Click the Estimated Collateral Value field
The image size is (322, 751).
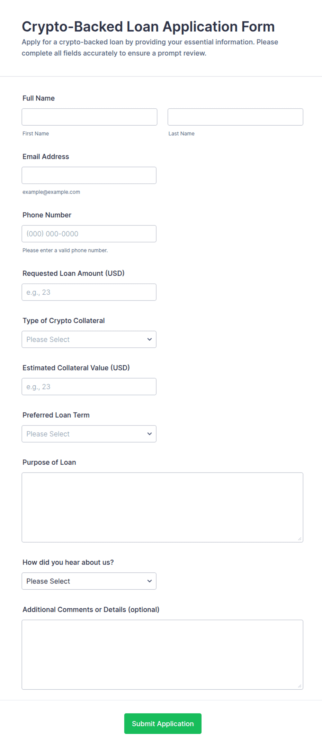(89, 387)
